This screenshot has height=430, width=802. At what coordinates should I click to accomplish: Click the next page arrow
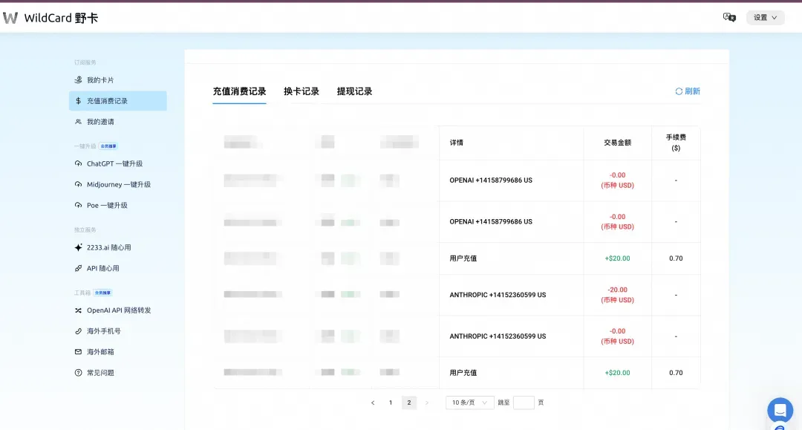(x=427, y=403)
